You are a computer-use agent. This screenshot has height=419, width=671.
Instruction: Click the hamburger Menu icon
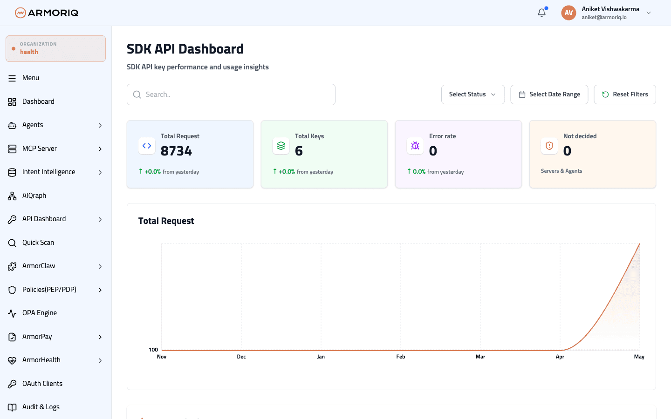[12, 78]
